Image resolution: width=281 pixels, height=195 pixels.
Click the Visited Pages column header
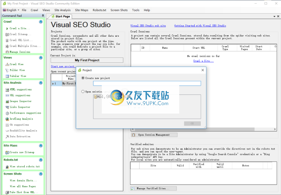[244, 48]
